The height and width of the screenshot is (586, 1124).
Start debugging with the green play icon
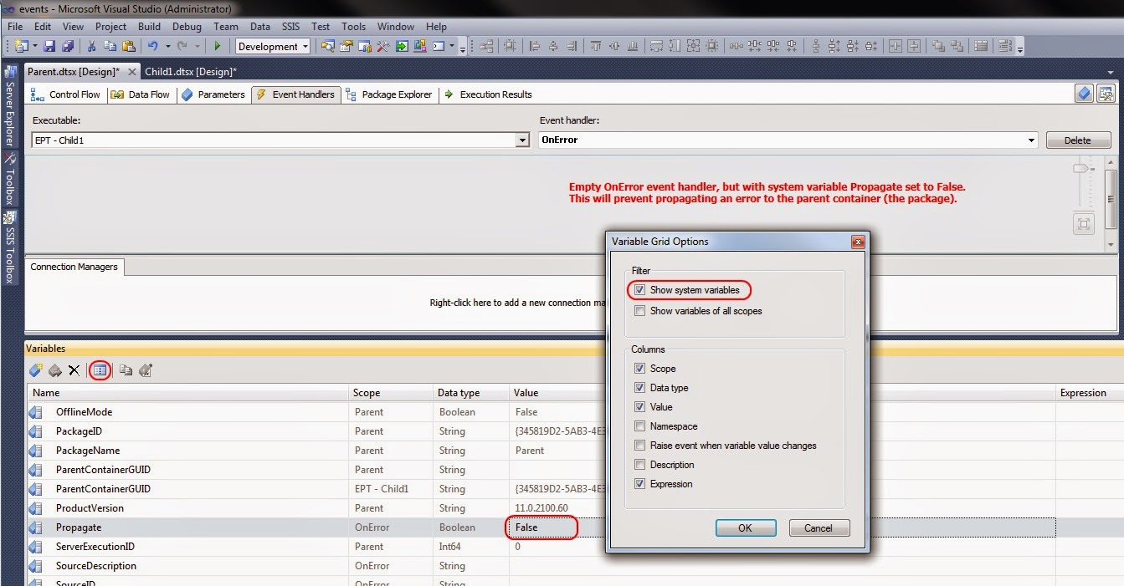(218, 47)
